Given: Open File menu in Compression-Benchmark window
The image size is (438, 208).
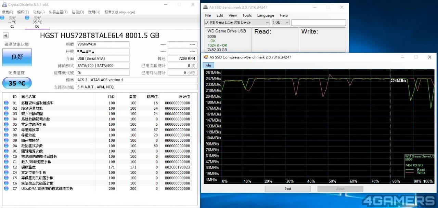Looking at the screenshot, I should click(x=208, y=65).
